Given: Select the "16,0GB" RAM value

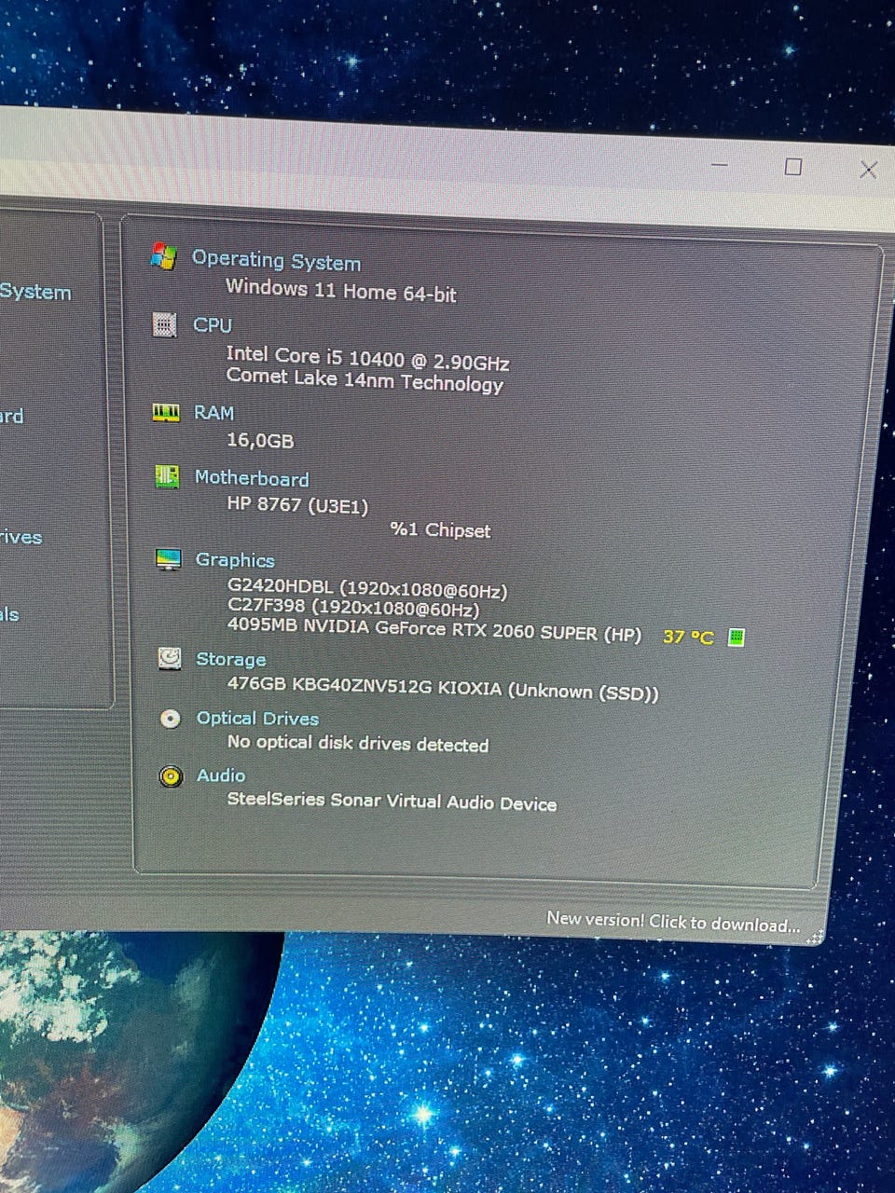Looking at the screenshot, I should click(x=260, y=440).
